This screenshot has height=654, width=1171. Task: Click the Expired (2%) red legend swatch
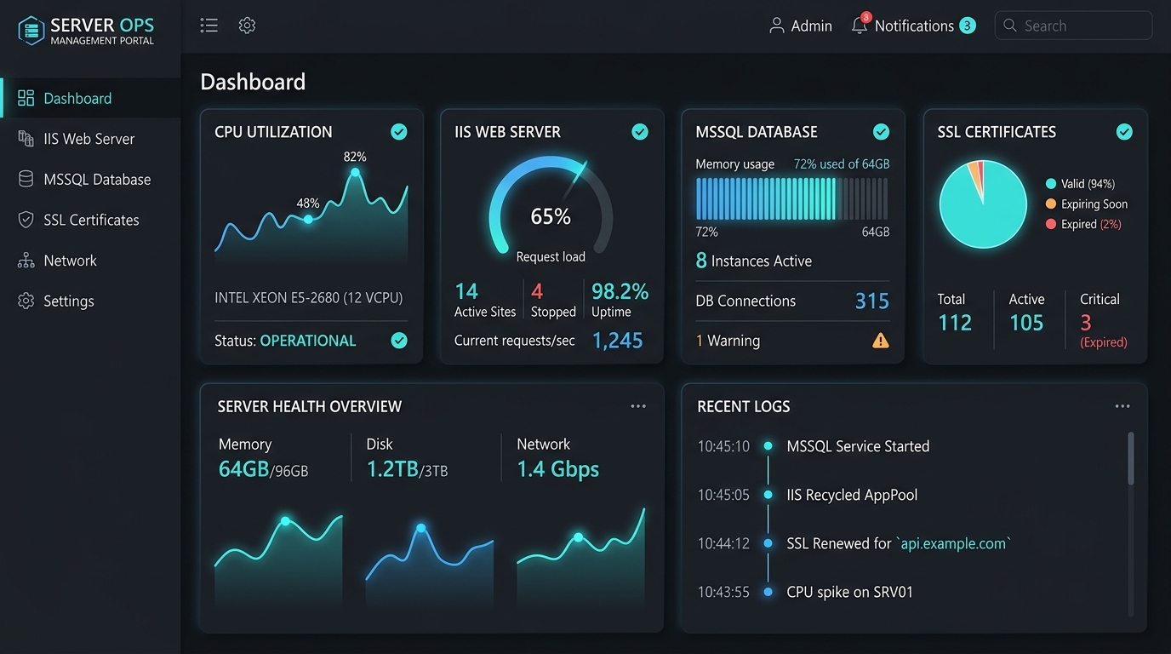[1051, 224]
